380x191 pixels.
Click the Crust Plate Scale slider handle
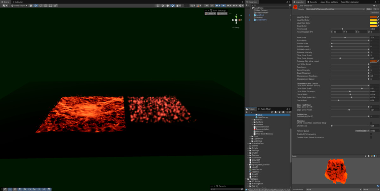click(x=362, y=89)
